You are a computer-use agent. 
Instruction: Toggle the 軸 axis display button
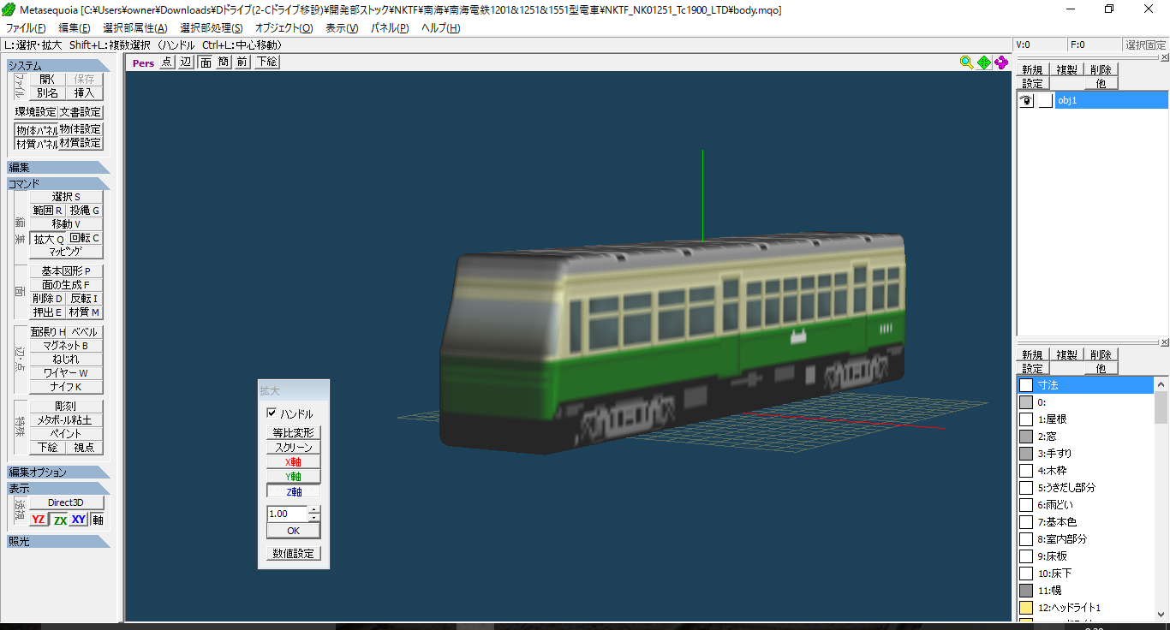pos(98,520)
